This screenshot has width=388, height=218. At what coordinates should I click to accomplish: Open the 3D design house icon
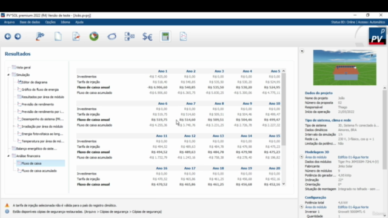coord(94,36)
